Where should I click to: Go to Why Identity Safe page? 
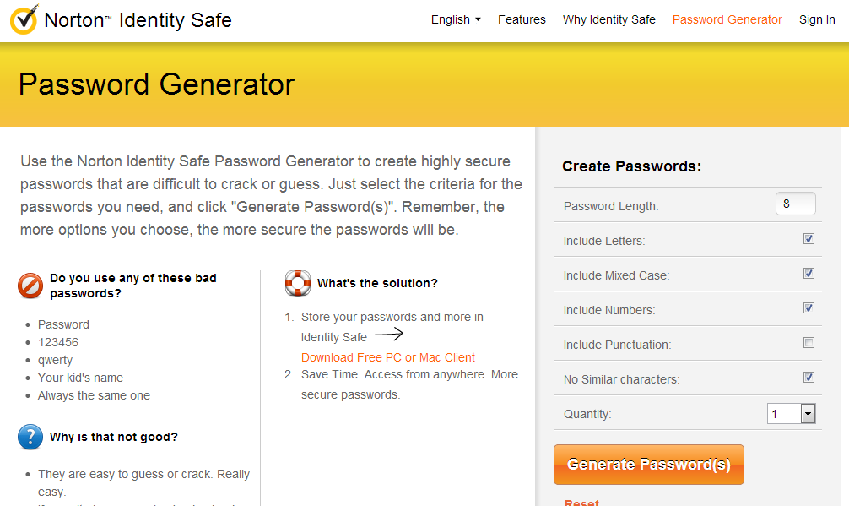tap(608, 19)
